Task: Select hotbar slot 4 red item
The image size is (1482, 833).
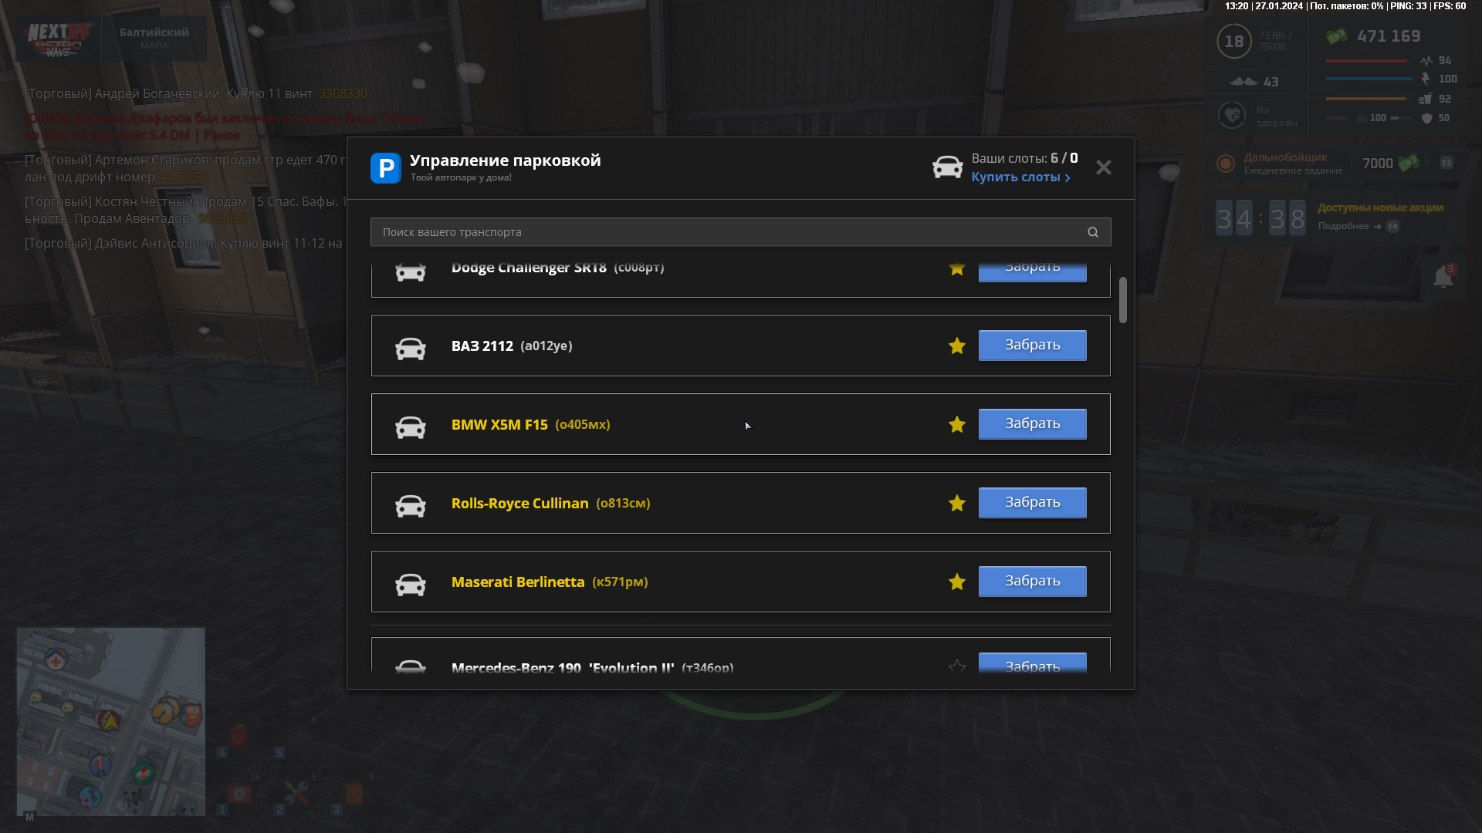Action: [x=239, y=737]
